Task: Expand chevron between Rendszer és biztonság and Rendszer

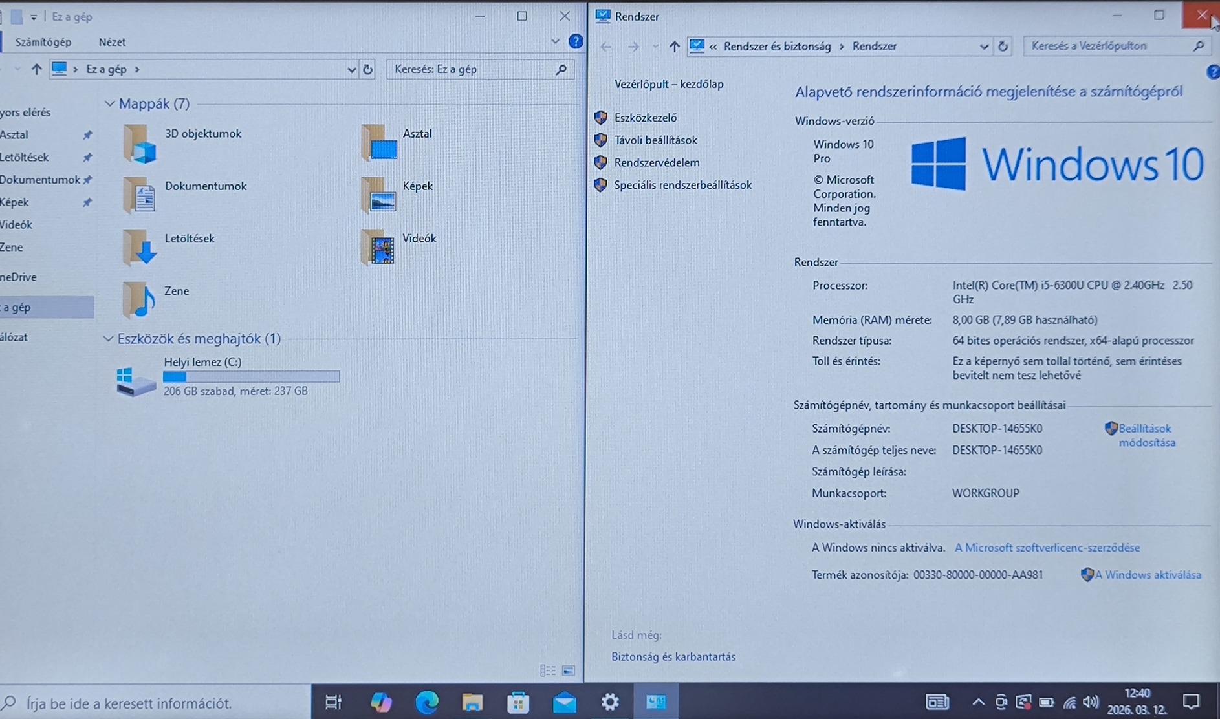Action: tap(842, 47)
